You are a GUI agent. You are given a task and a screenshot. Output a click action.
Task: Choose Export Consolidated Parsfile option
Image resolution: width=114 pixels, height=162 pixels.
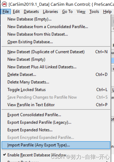point(56,115)
